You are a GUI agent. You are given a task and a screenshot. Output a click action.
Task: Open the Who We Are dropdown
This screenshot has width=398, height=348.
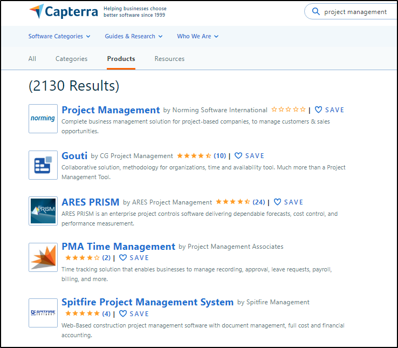point(197,36)
